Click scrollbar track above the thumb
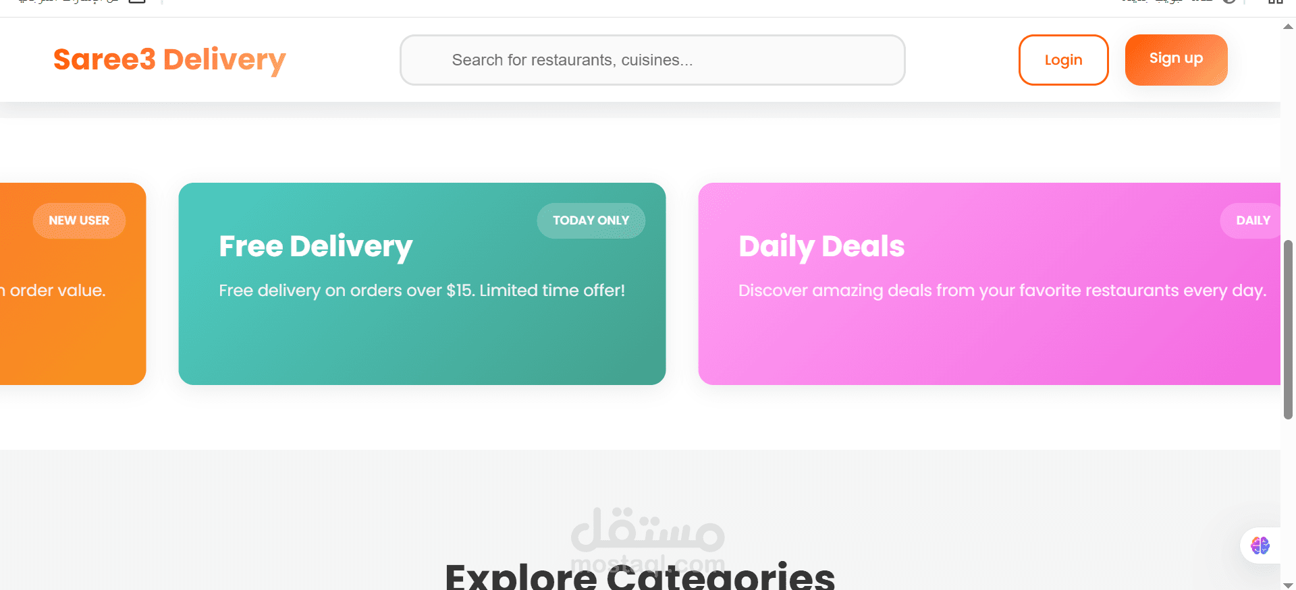Image resolution: width=1296 pixels, height=590 pixels. coord(1288,135)
